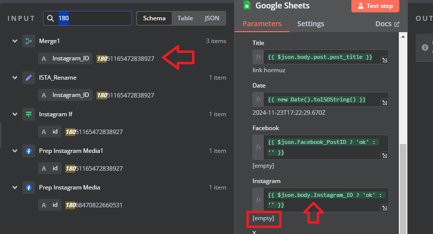This screenshot has width=433, height=234.
Task: Open expression editor for Facebook field
Action: [x=385, y=156]
